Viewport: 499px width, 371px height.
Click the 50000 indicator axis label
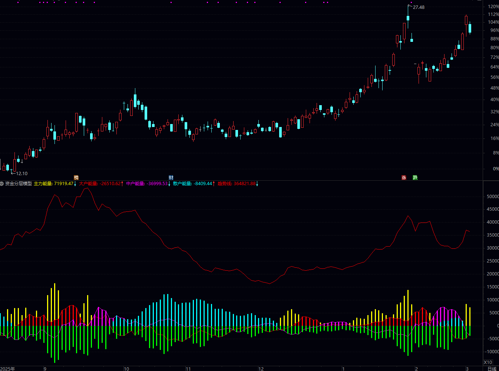493,197
